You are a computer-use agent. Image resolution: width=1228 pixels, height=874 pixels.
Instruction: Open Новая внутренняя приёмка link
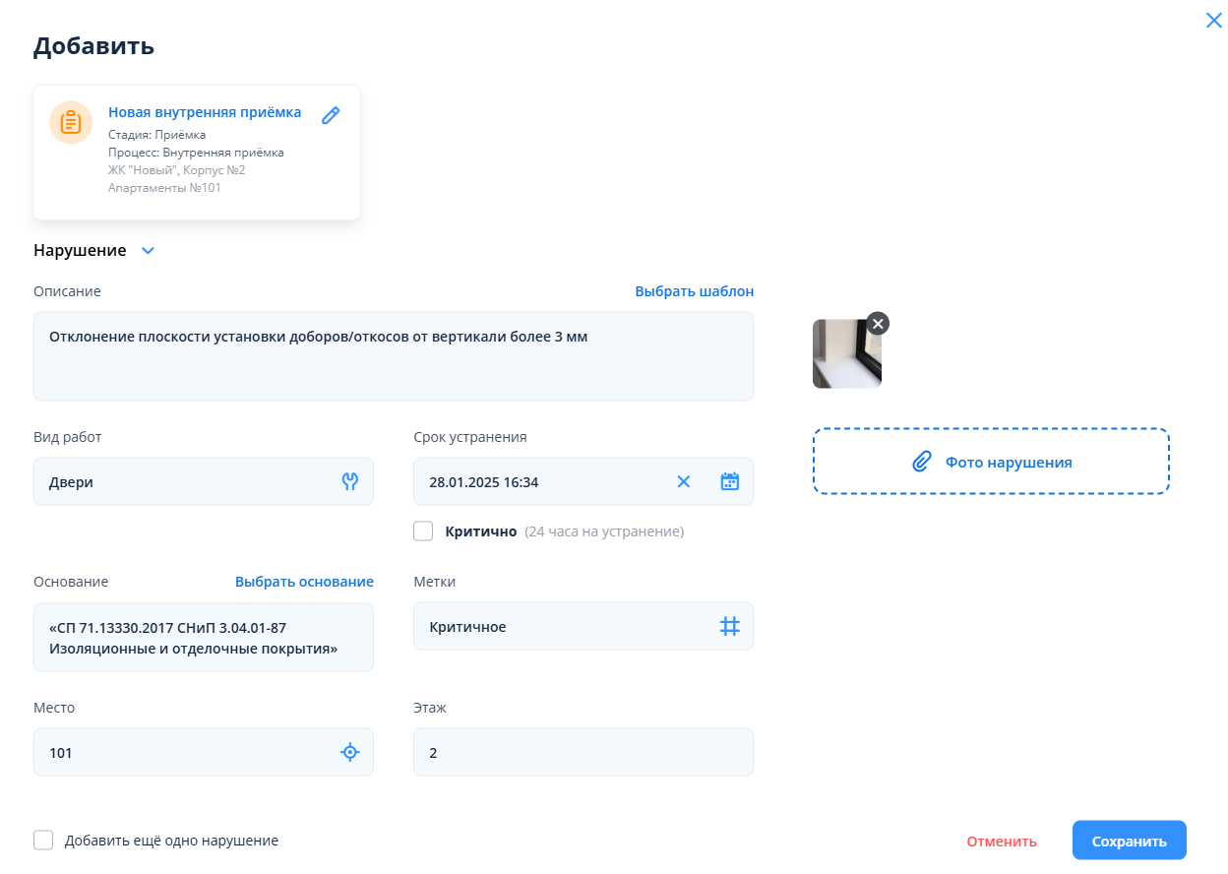[205, 112]
